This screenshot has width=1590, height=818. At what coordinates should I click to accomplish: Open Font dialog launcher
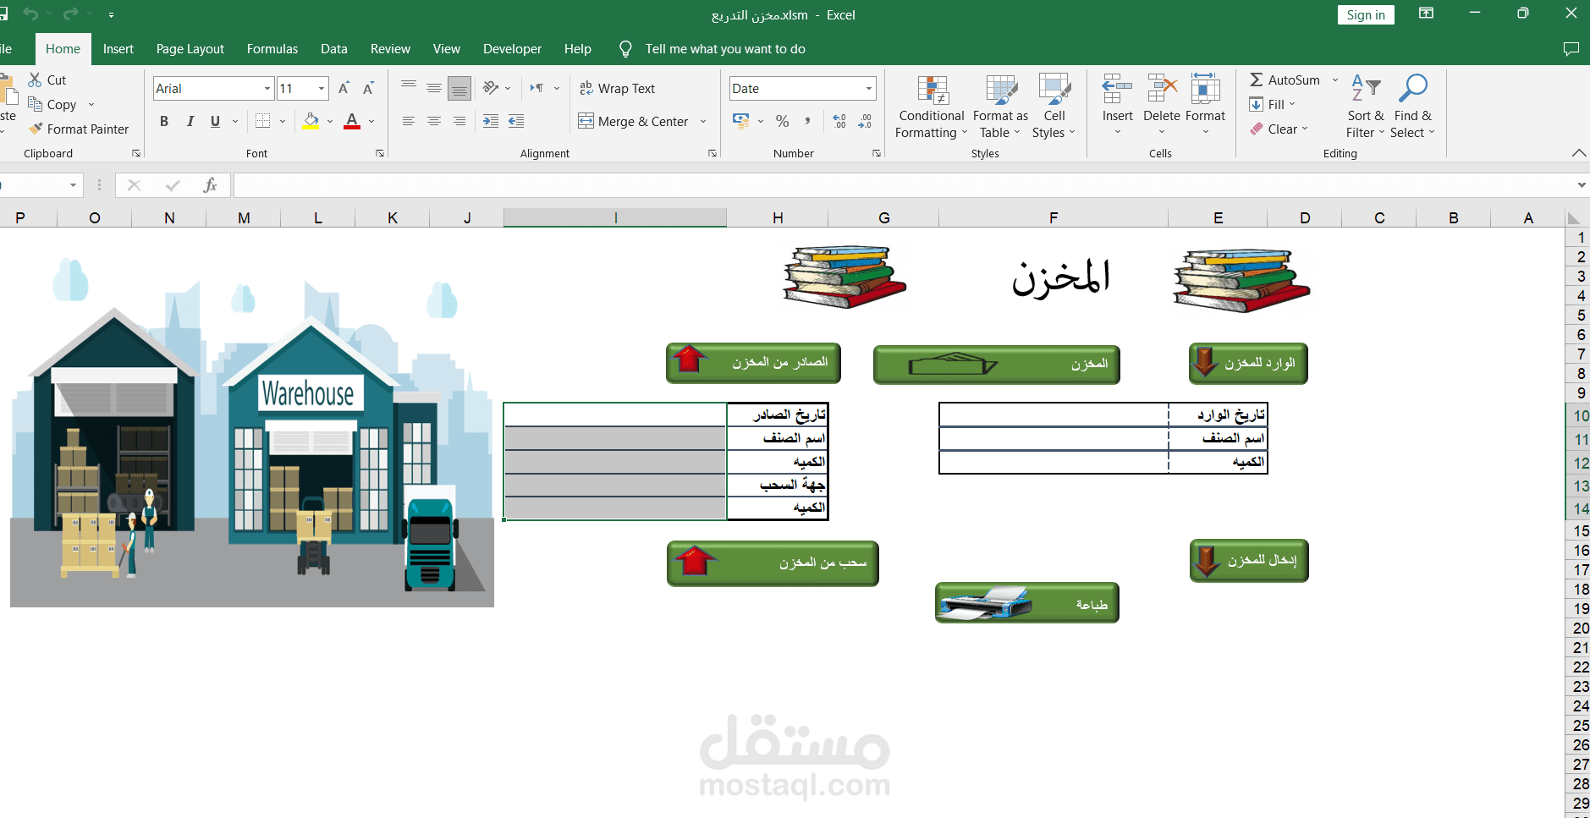(x=380, y=153)
